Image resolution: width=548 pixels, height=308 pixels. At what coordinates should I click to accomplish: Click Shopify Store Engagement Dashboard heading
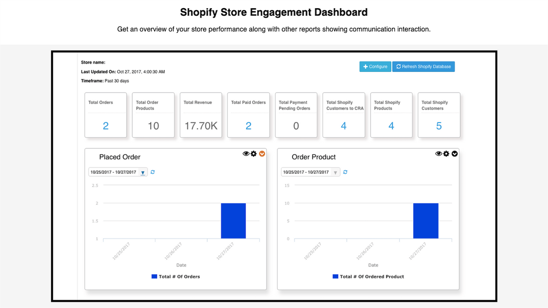pyautogui.click(x=274, y=12)
